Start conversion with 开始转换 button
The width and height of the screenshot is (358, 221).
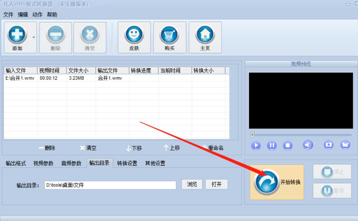coord(277,182)
